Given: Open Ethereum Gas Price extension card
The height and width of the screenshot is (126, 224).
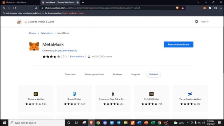Looking at the screenshot, I should [x=113, y=98].
